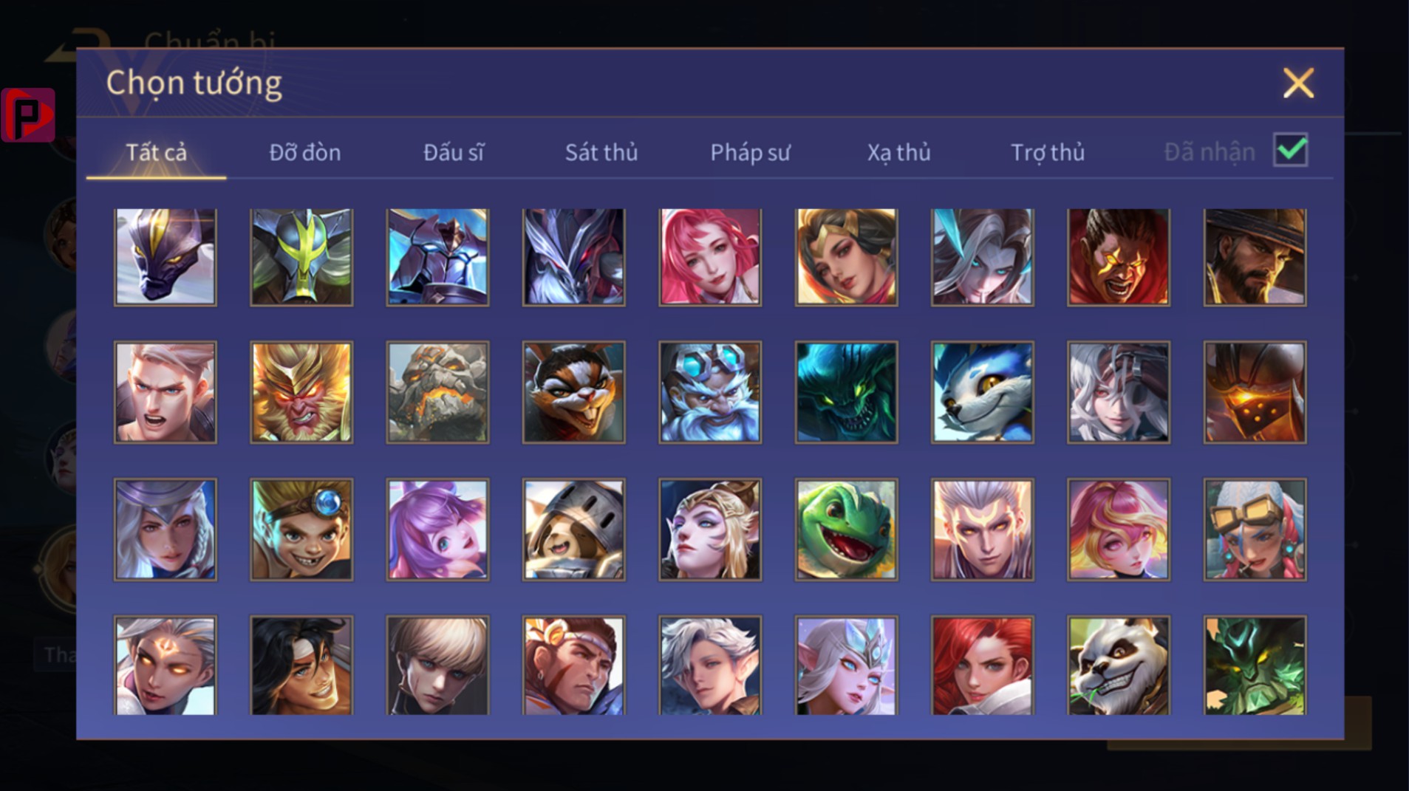The height and width of the screenshot is (791, 1409).
Task: Toggle the Đã nhận checkbox
Action: [1290, 151]
